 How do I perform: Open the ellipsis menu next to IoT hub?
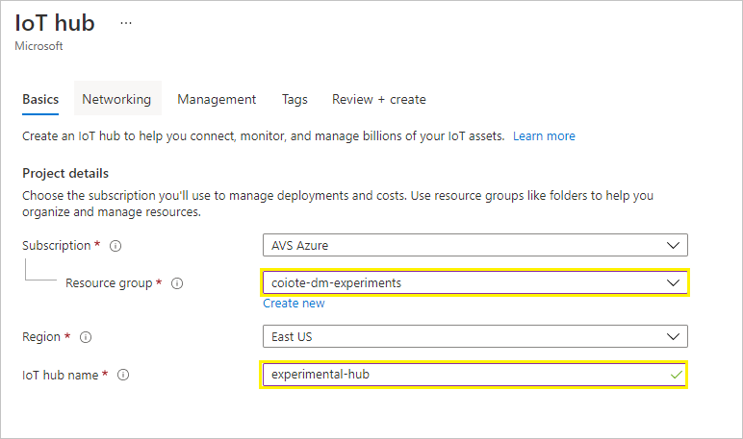pyautogui.click(x=125, y=23)
